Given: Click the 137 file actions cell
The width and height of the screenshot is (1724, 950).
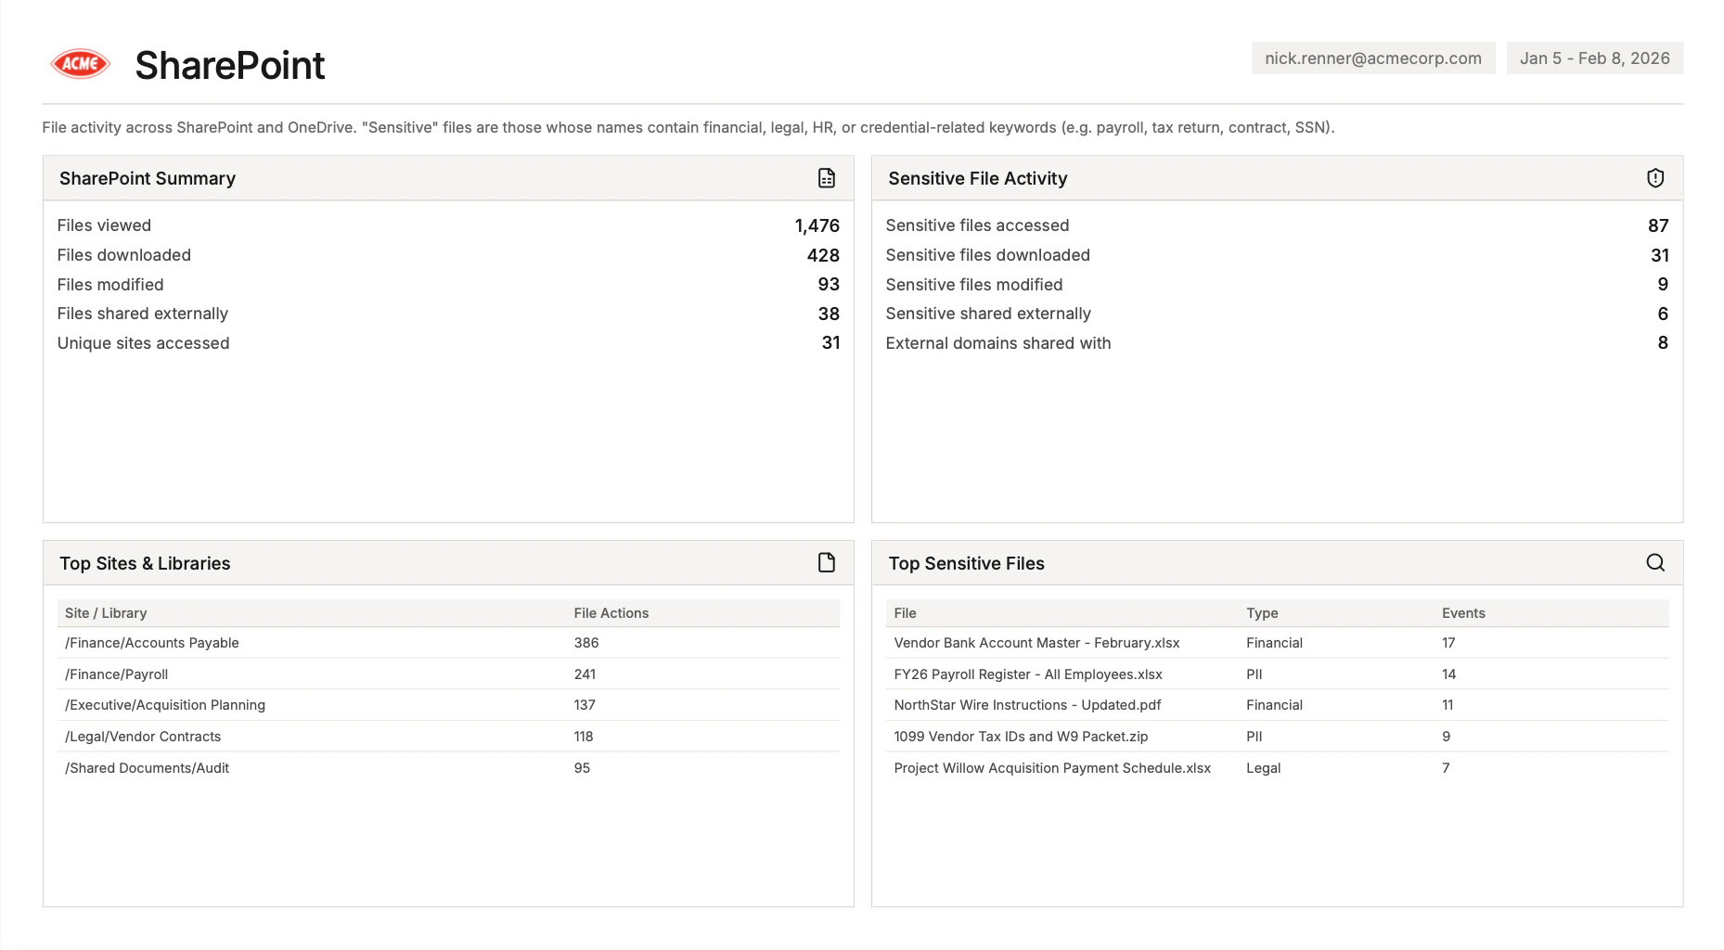Looking at the screenshot, I should click(585, 705).
